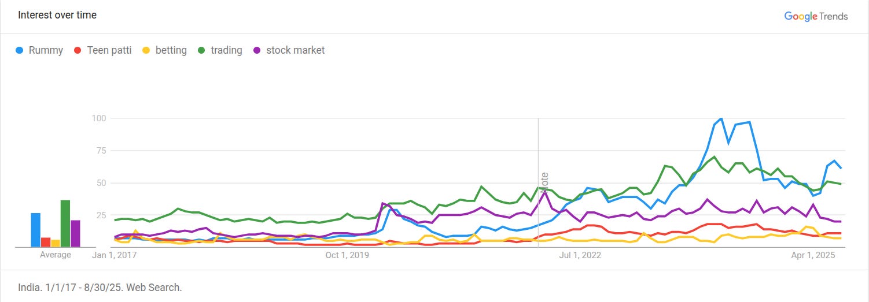The height and width of the screenshot is (302, 869).
Task: Click the purple stock market legend dot
Action: pyautogui.click(x=257, y=50)
